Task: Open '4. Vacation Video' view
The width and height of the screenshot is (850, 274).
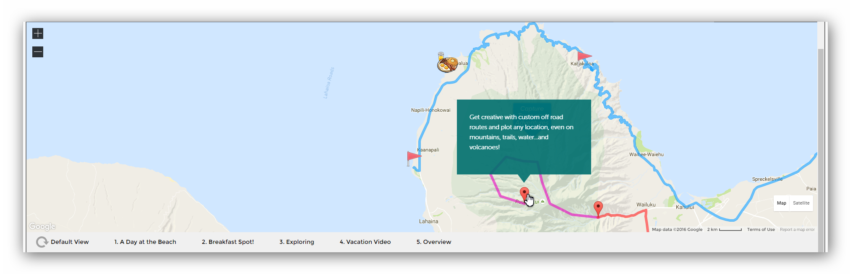Action: point(365,242)
